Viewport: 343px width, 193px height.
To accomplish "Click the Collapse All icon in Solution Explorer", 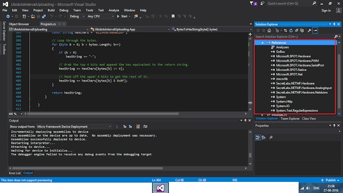I will pos(297,31).
